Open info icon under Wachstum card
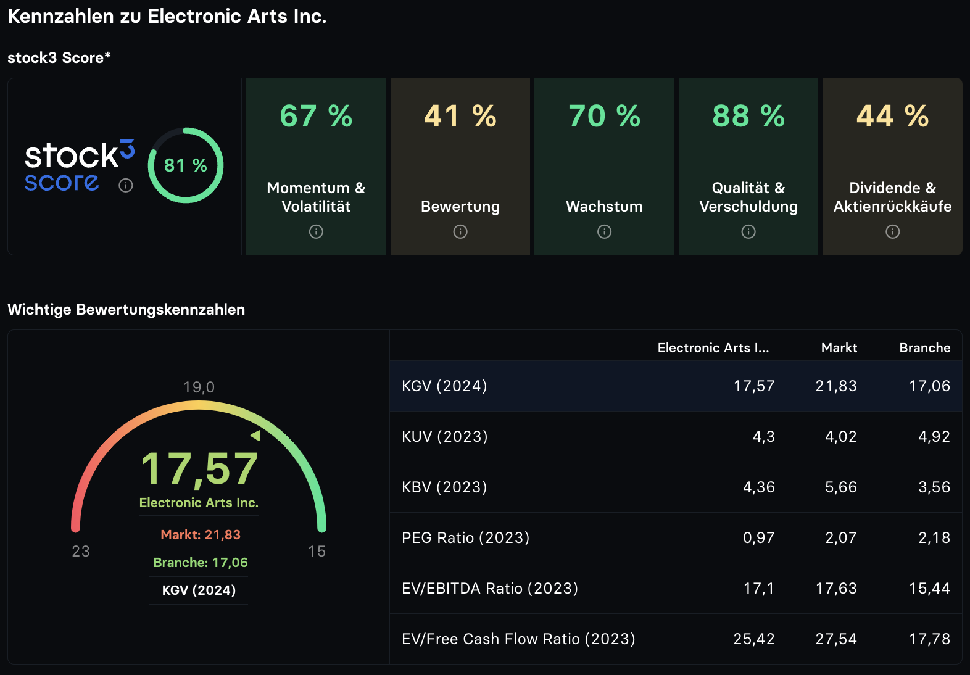The image size is (970, 675). click(604, 231)
